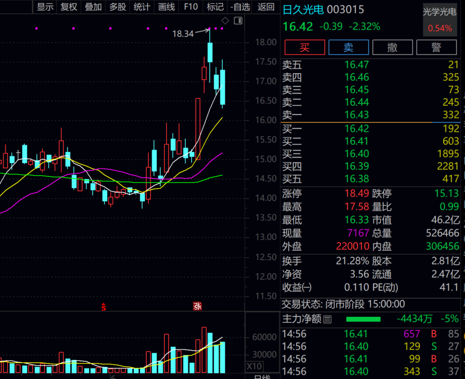The height and width of the screenshot is (379, 465).
Task: Click the 最高 value 17.58
Action: point(357,206)
